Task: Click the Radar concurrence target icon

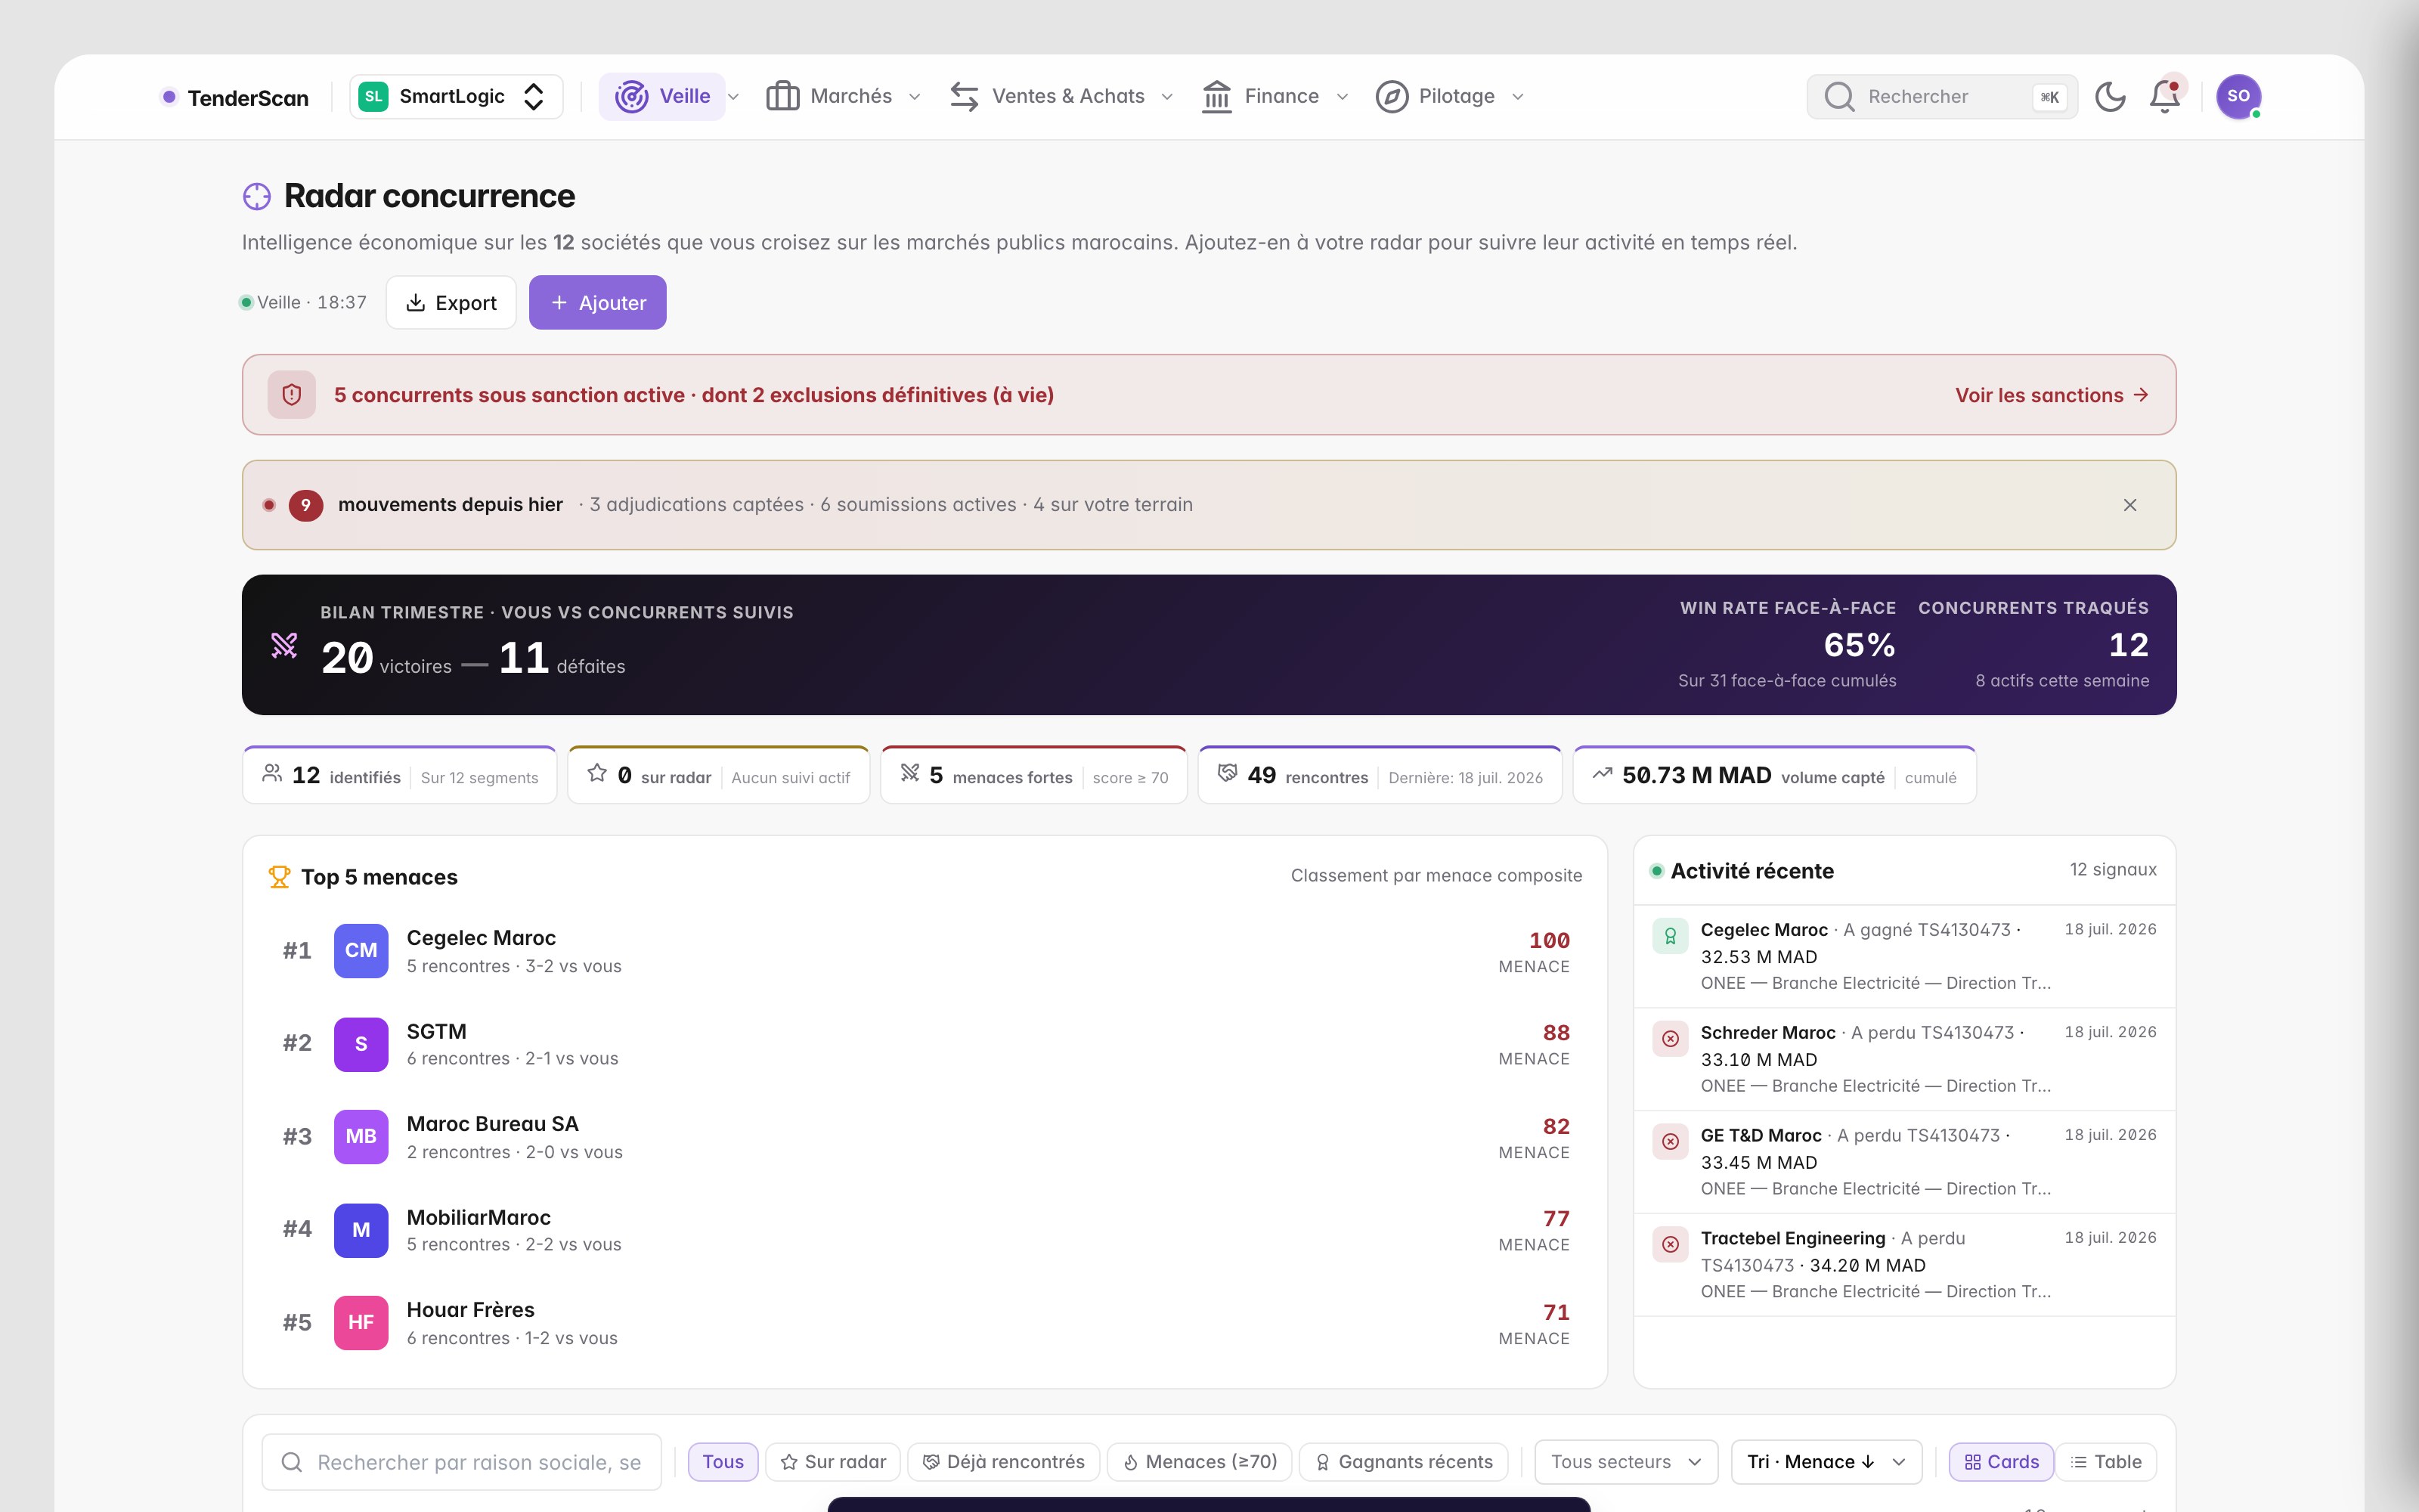Action: pyautogui.click(x=257, y=196)
